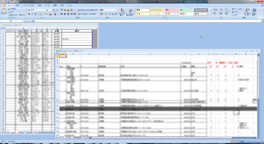Apply the yellow fill color
This screenshot has height=144, width=264.
(x=46, y=14)
